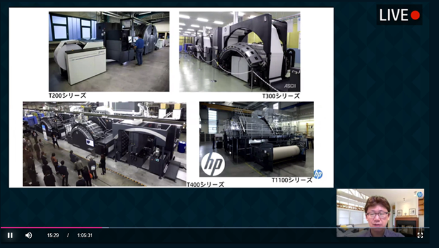Image resolution: width=439 pixels, height=248 pixels.
Task: Click the T400シリーズ caption
Action: (206, 185)
